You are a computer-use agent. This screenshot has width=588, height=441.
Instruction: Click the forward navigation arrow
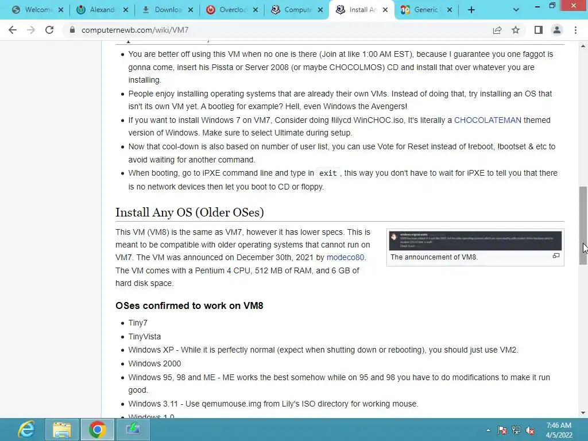tap(31, 30)
